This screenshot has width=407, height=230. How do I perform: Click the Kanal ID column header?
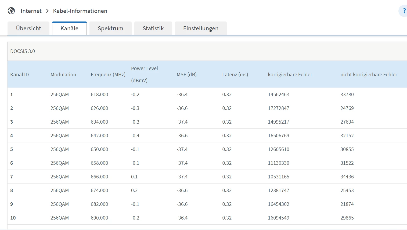tap(19, 75)
